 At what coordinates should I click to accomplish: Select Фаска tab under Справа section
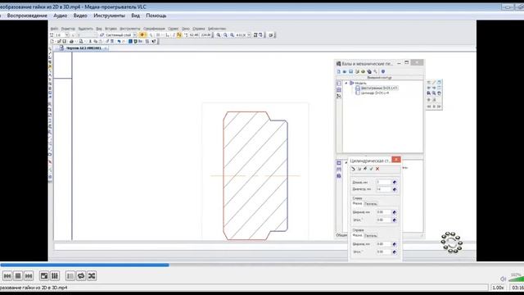[357, 235]
